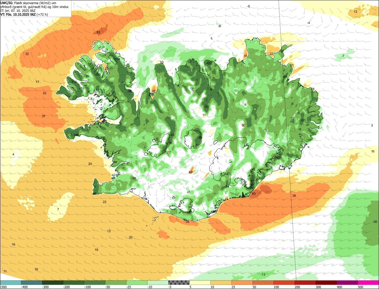379x289 pixels.
Task: Click the map value '-112' in the Westfjords
Action: [73, 82]
